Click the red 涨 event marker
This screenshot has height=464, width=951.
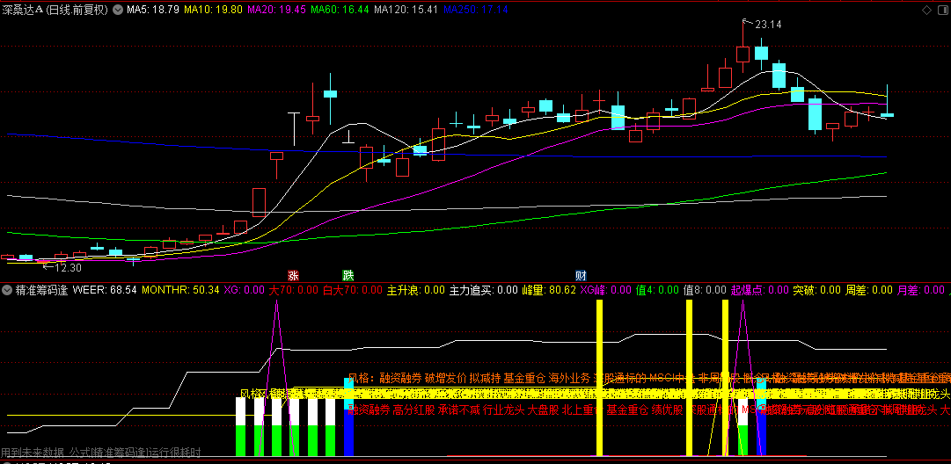click(293, 276)
